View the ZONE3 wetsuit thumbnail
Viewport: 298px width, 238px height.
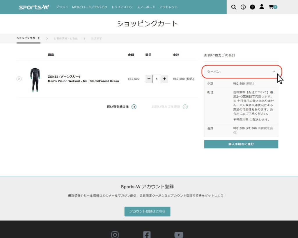tap(35, 80)
